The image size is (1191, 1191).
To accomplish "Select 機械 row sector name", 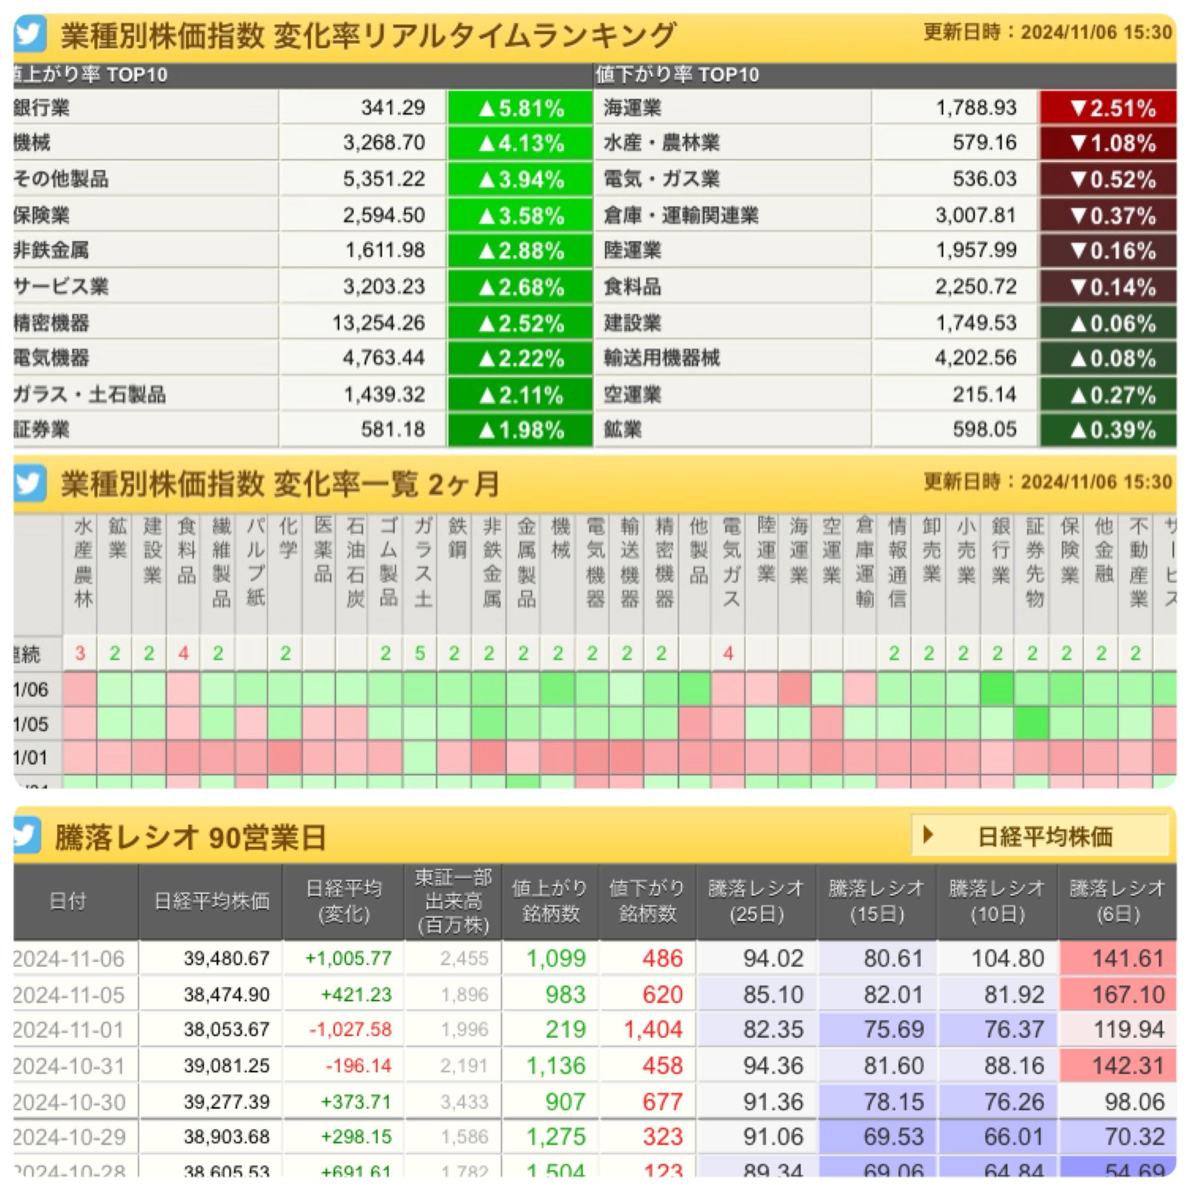I will pos(32,143).
